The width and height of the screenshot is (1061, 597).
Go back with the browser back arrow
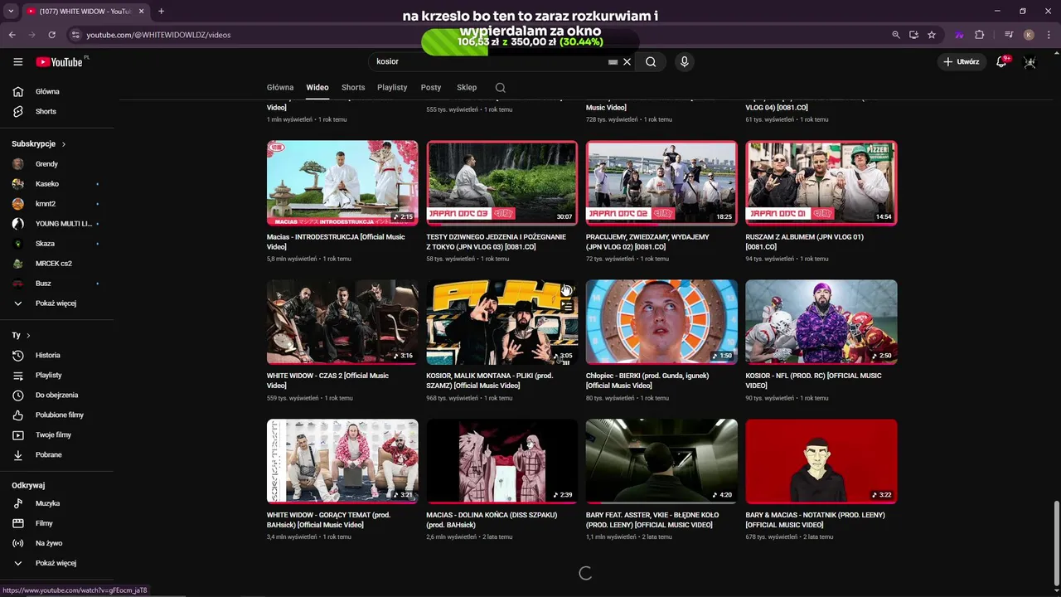(12, 35)
